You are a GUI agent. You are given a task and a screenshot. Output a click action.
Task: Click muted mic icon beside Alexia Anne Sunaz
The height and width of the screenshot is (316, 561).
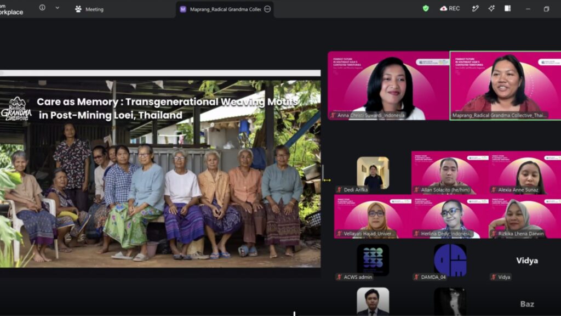[x=494, y=189]
